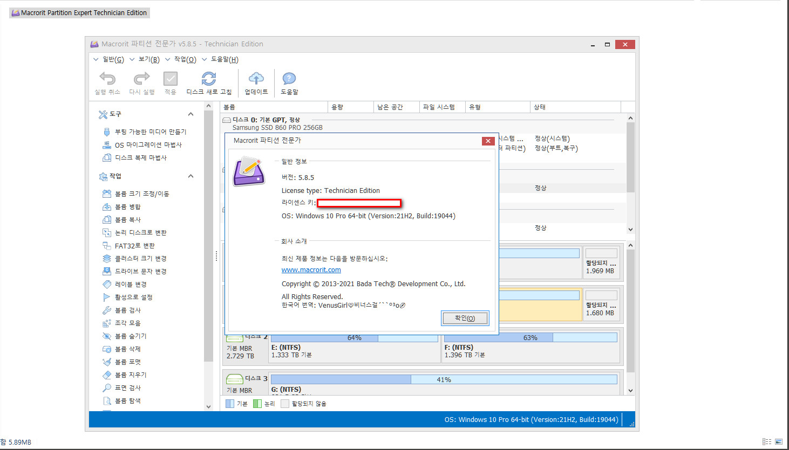The image size is (789, 450).
Task: Click the 유형 column header
Action: tap(498, 107)
